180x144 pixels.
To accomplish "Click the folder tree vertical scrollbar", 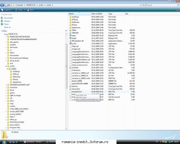I will tap(66, 66).
